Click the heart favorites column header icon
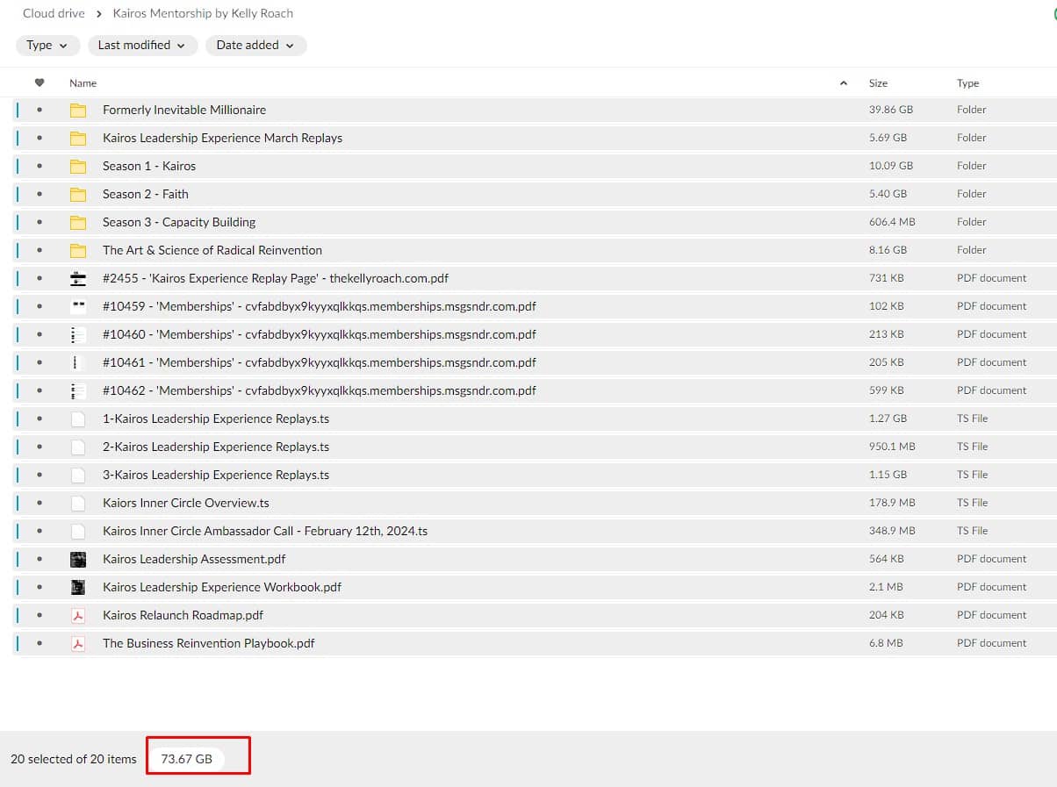This screenshot has width=1057, height=787. pos(40,83)
